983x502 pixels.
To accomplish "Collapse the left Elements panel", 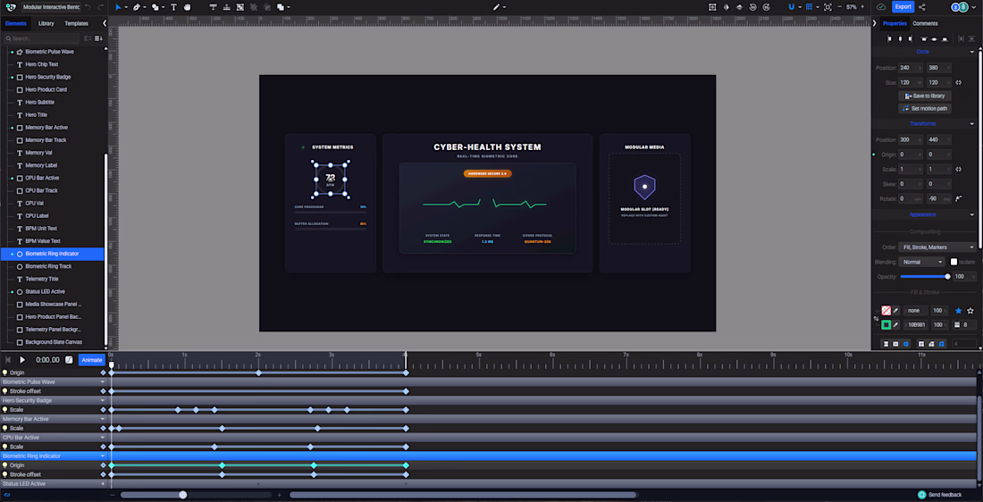I will click(x=105, y=23).
